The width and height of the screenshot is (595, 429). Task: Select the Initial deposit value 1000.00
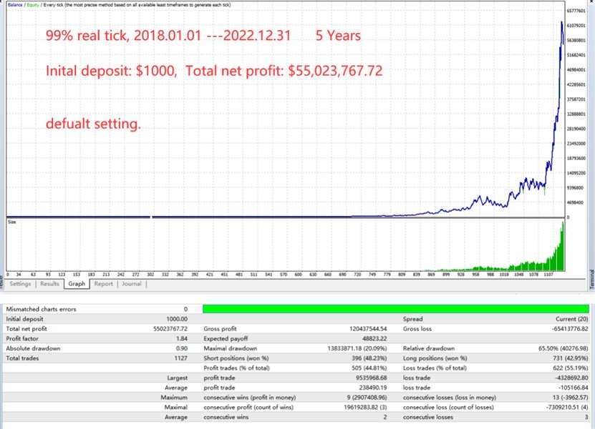[x=177, y=319]
